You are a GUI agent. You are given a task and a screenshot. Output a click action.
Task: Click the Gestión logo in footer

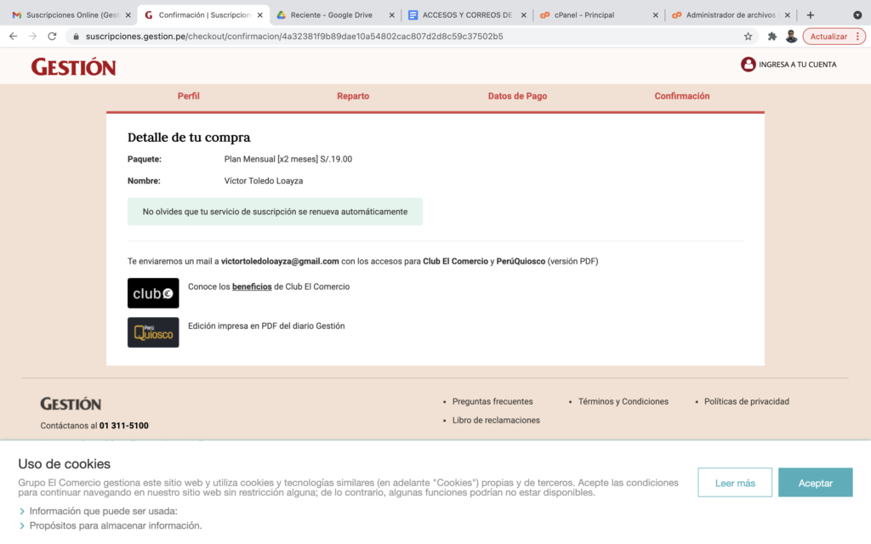pyautogui.click(x=71, y=404)
